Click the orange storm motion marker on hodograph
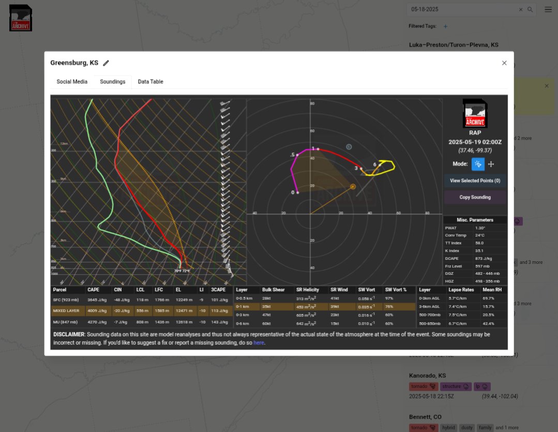The width and height of the screenshot is (558, 432). [x=353, y=187]
